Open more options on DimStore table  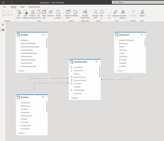coord(46,97)
